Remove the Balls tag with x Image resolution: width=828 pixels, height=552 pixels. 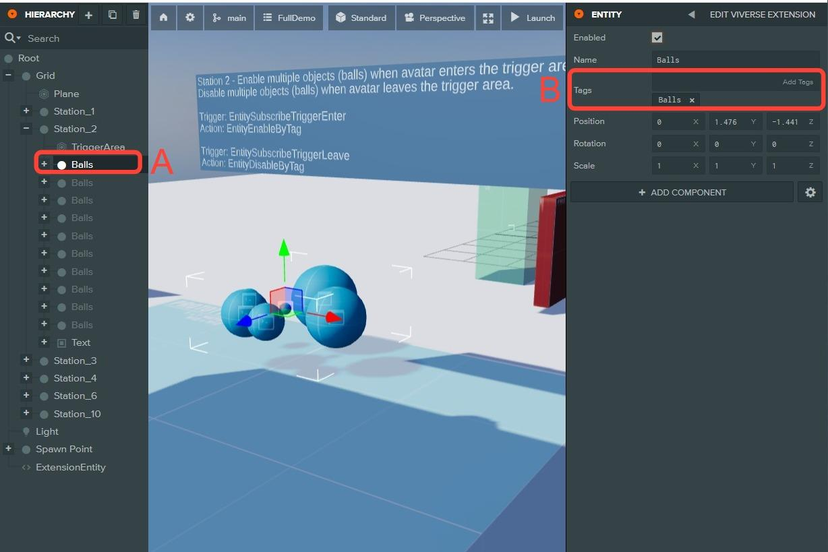[692, 100]
